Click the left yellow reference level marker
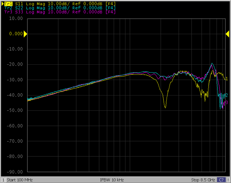This screenshot has width=231, height=183. pos(25,34)
